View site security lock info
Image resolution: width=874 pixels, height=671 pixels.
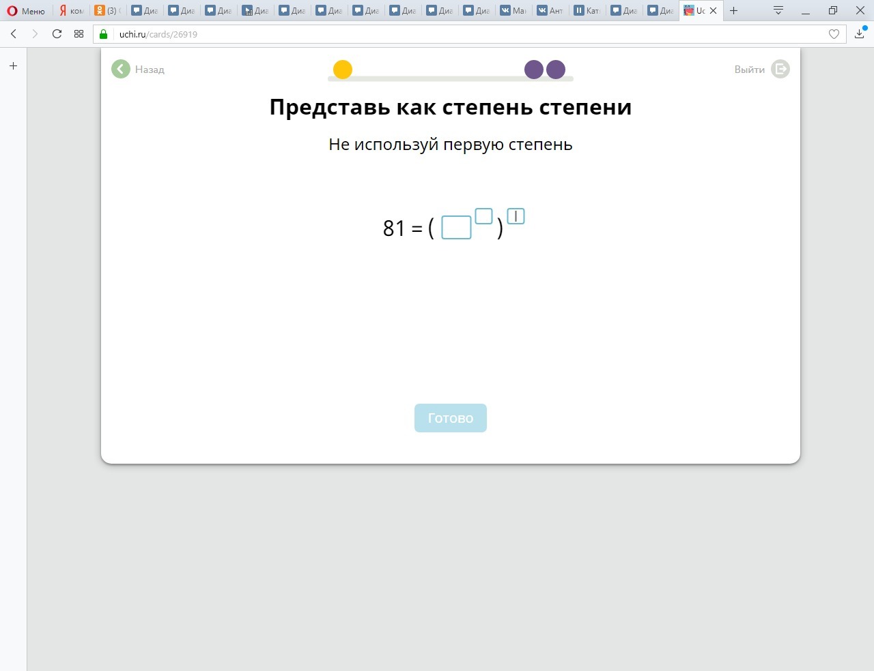[104, 34]
